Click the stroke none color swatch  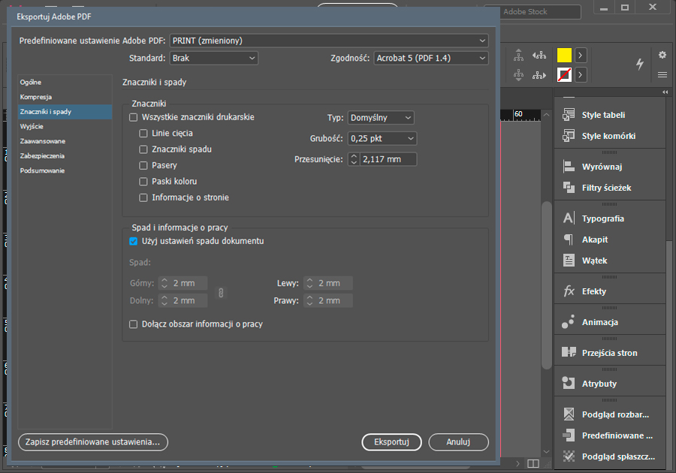pyautogui.click(x=564, y=75)
